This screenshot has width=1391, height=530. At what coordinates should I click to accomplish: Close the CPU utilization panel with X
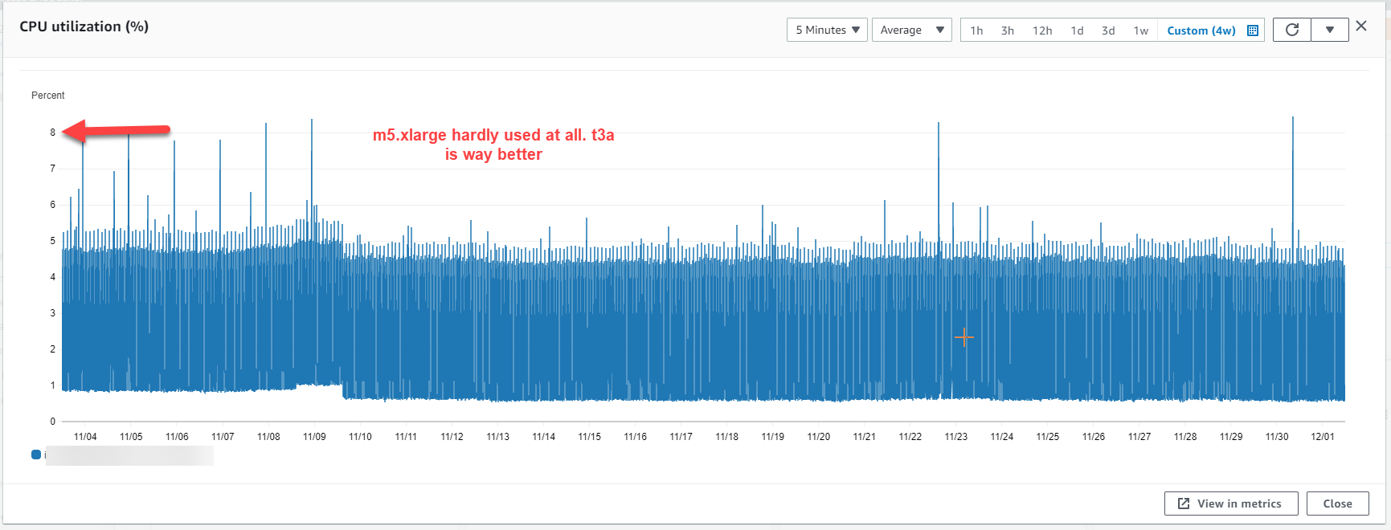(x=1361, y=26)
